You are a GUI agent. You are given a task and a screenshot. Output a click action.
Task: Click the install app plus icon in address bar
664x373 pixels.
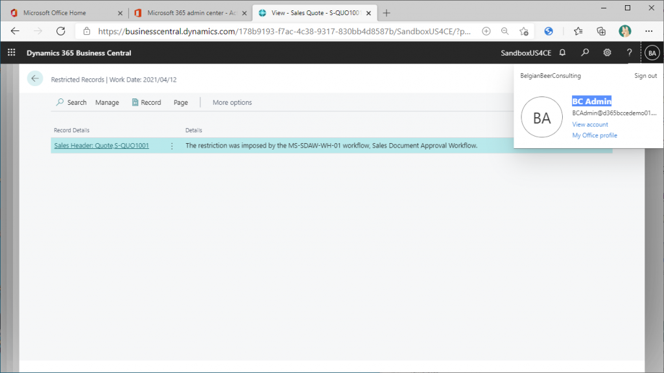pyautogui.click(x=486, y=31)
